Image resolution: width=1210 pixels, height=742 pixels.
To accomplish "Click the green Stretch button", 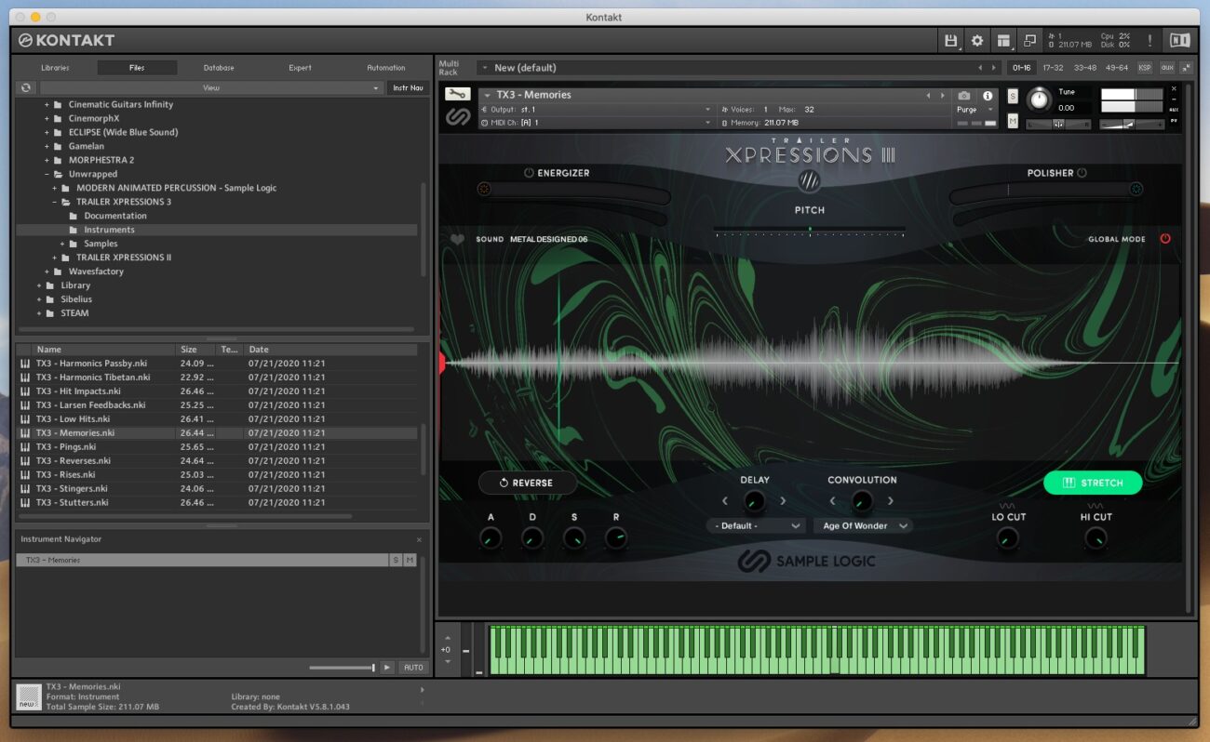I will tap(1092, 483).
